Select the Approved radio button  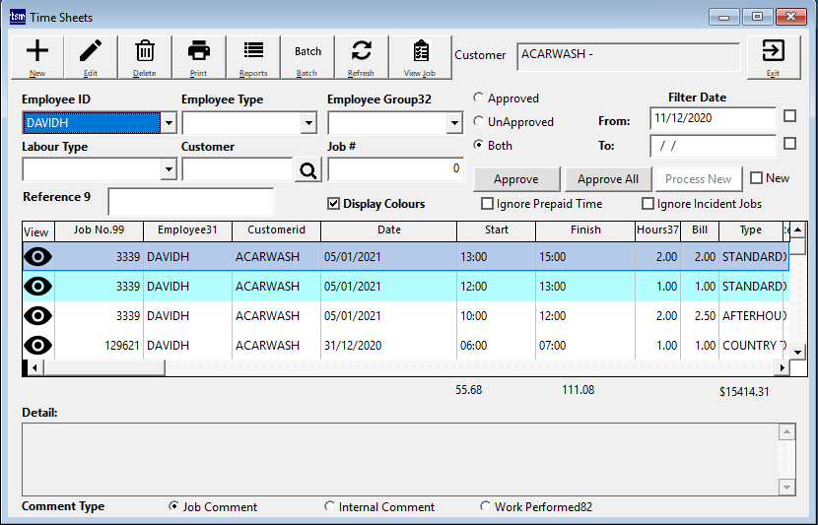480,98
